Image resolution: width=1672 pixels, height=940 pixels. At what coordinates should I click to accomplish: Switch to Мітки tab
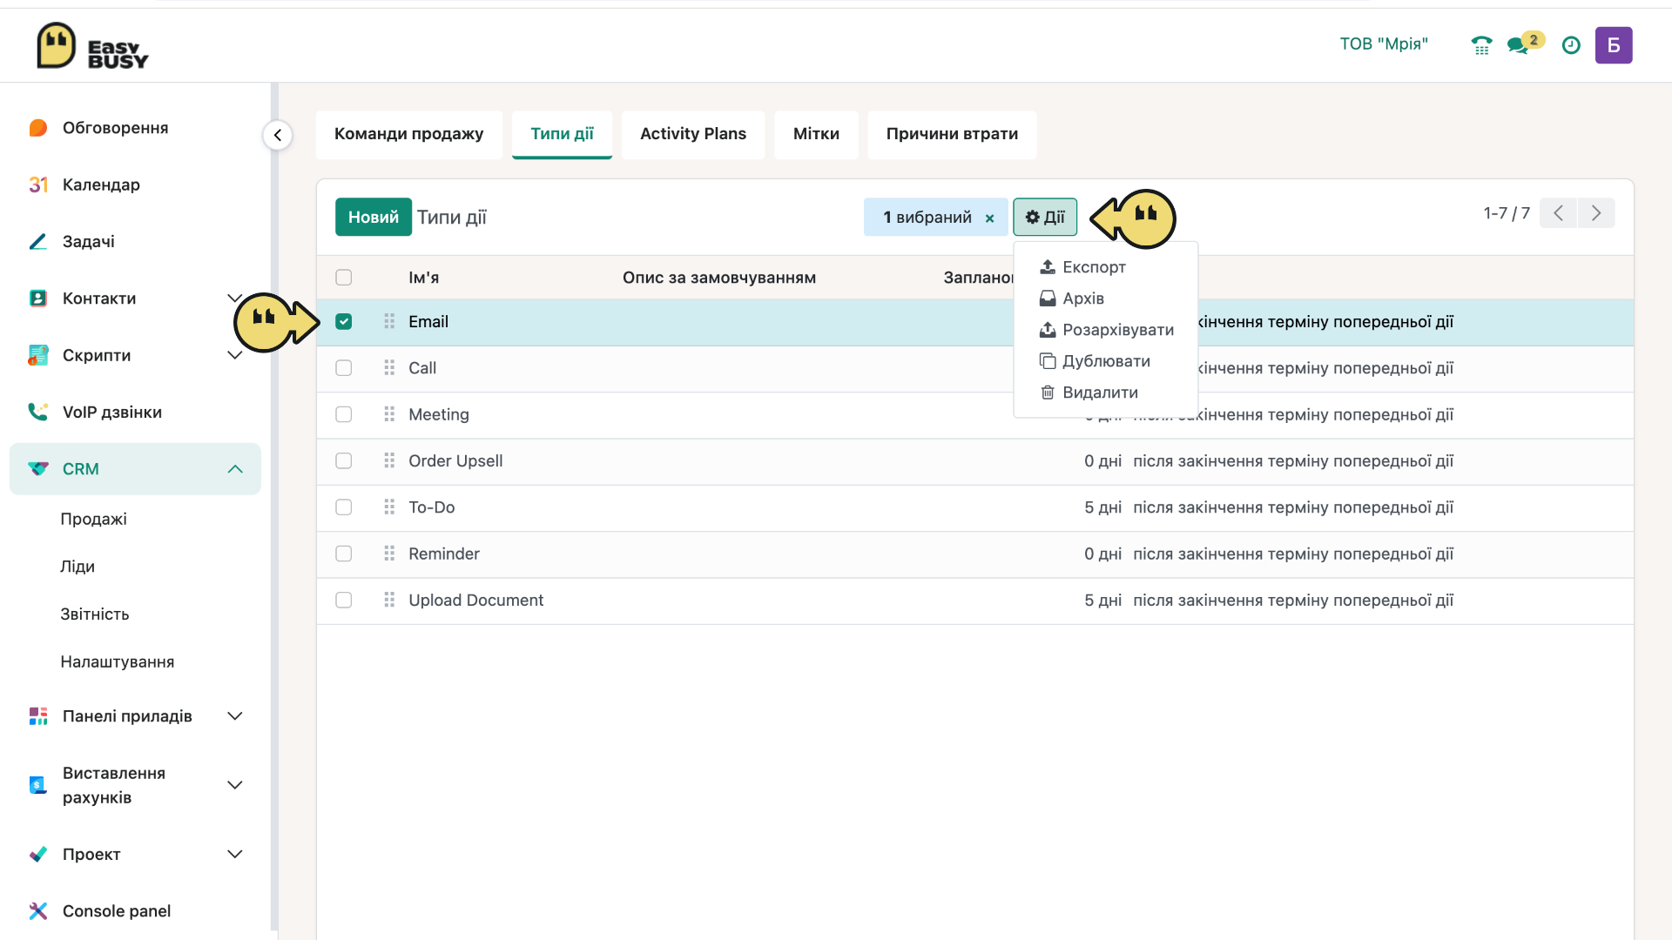point(816,134)
